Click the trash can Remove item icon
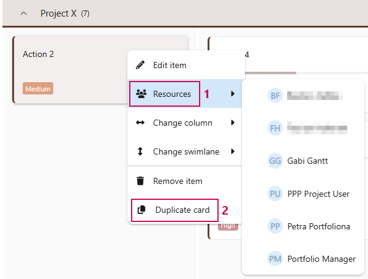368x279 pixels. point(140,181)
